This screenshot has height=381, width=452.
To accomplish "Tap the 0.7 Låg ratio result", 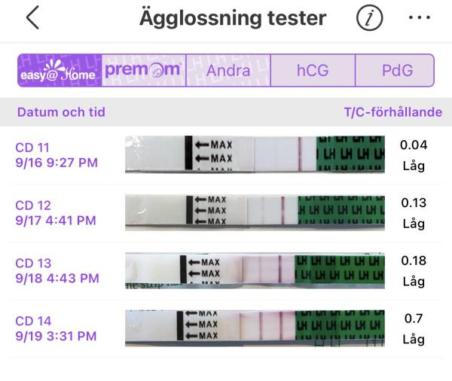I will pos(414,329).
